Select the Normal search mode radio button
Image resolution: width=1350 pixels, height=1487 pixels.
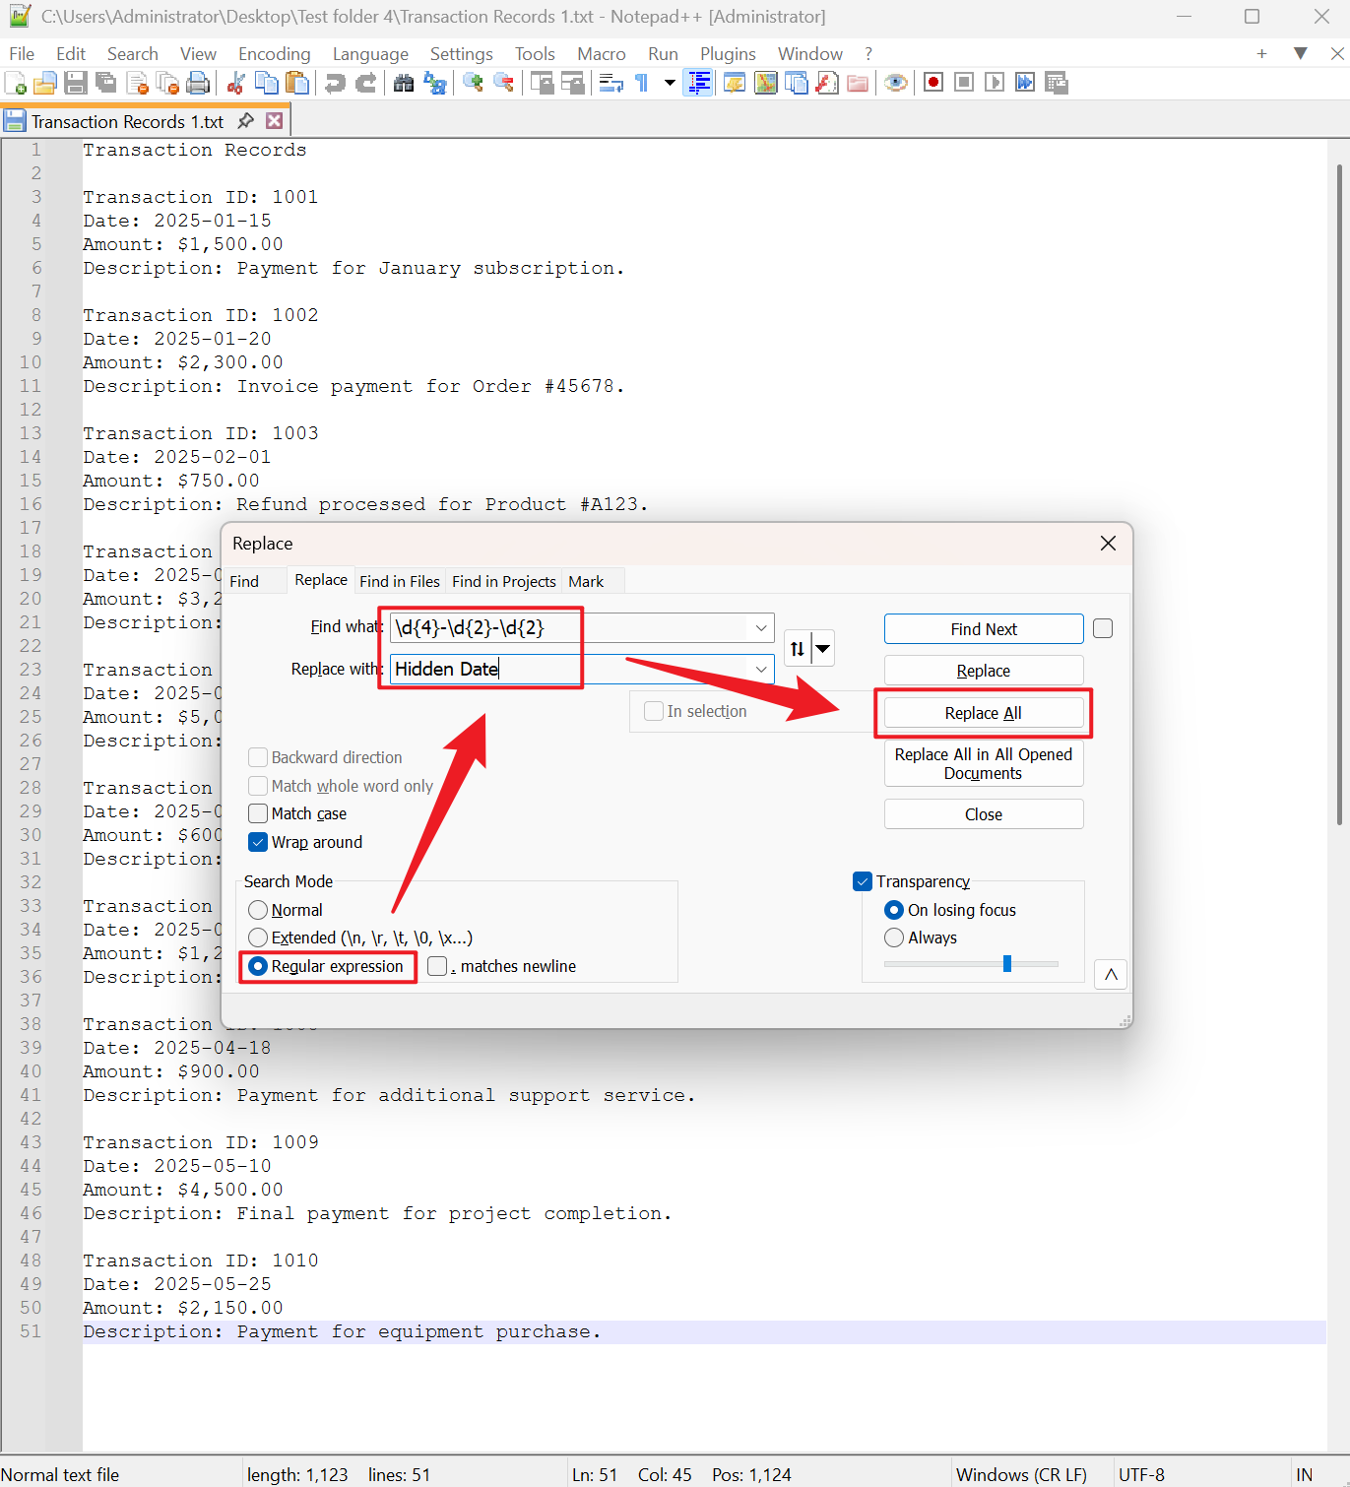[258, 910]
